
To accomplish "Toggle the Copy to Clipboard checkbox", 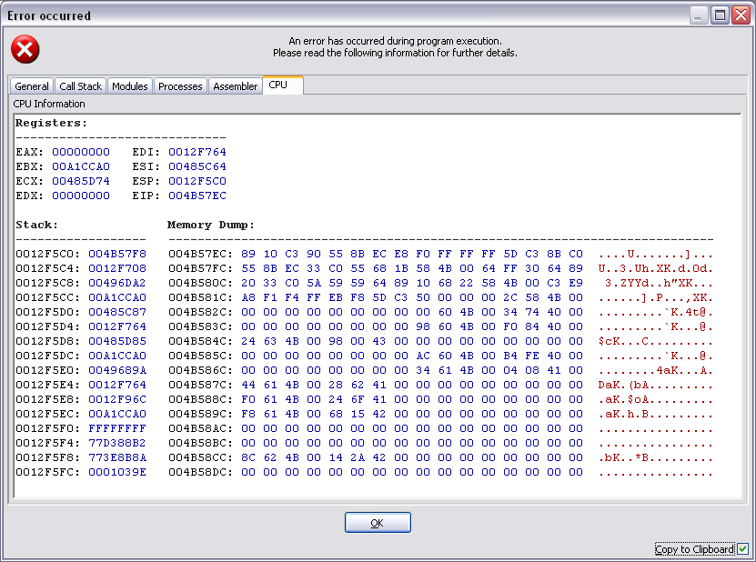I will point(742,548).
